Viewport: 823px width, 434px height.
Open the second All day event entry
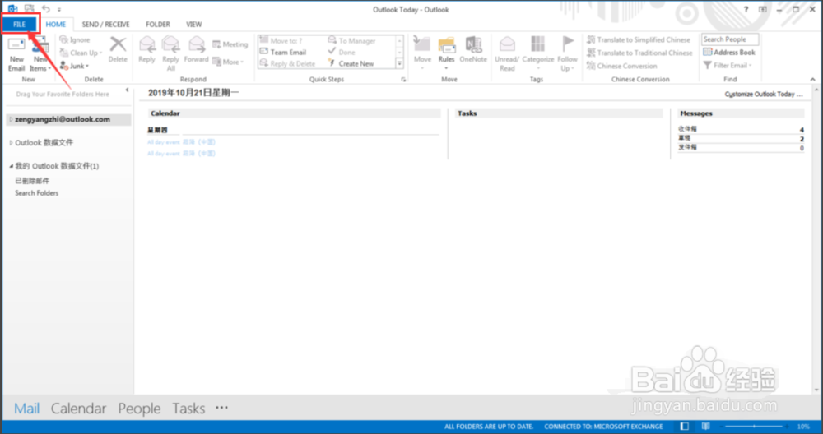[x=181, y=154]
